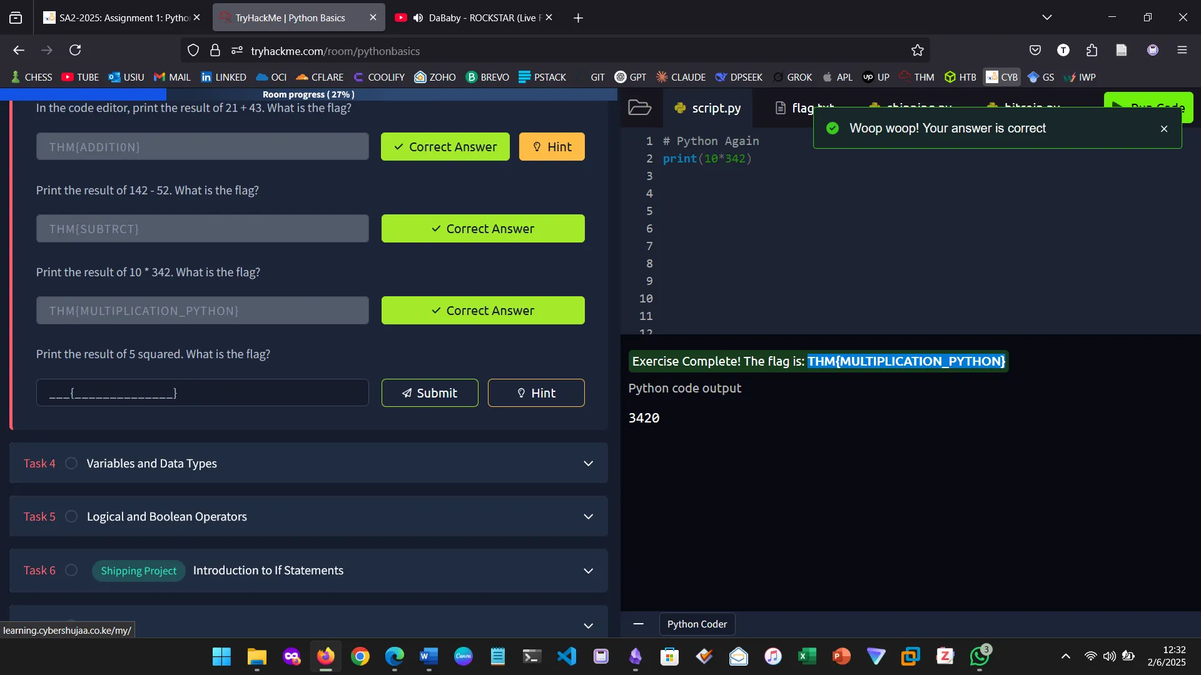
Task: Toggle the Task 4 completion circle
Action: click(71, 463)
